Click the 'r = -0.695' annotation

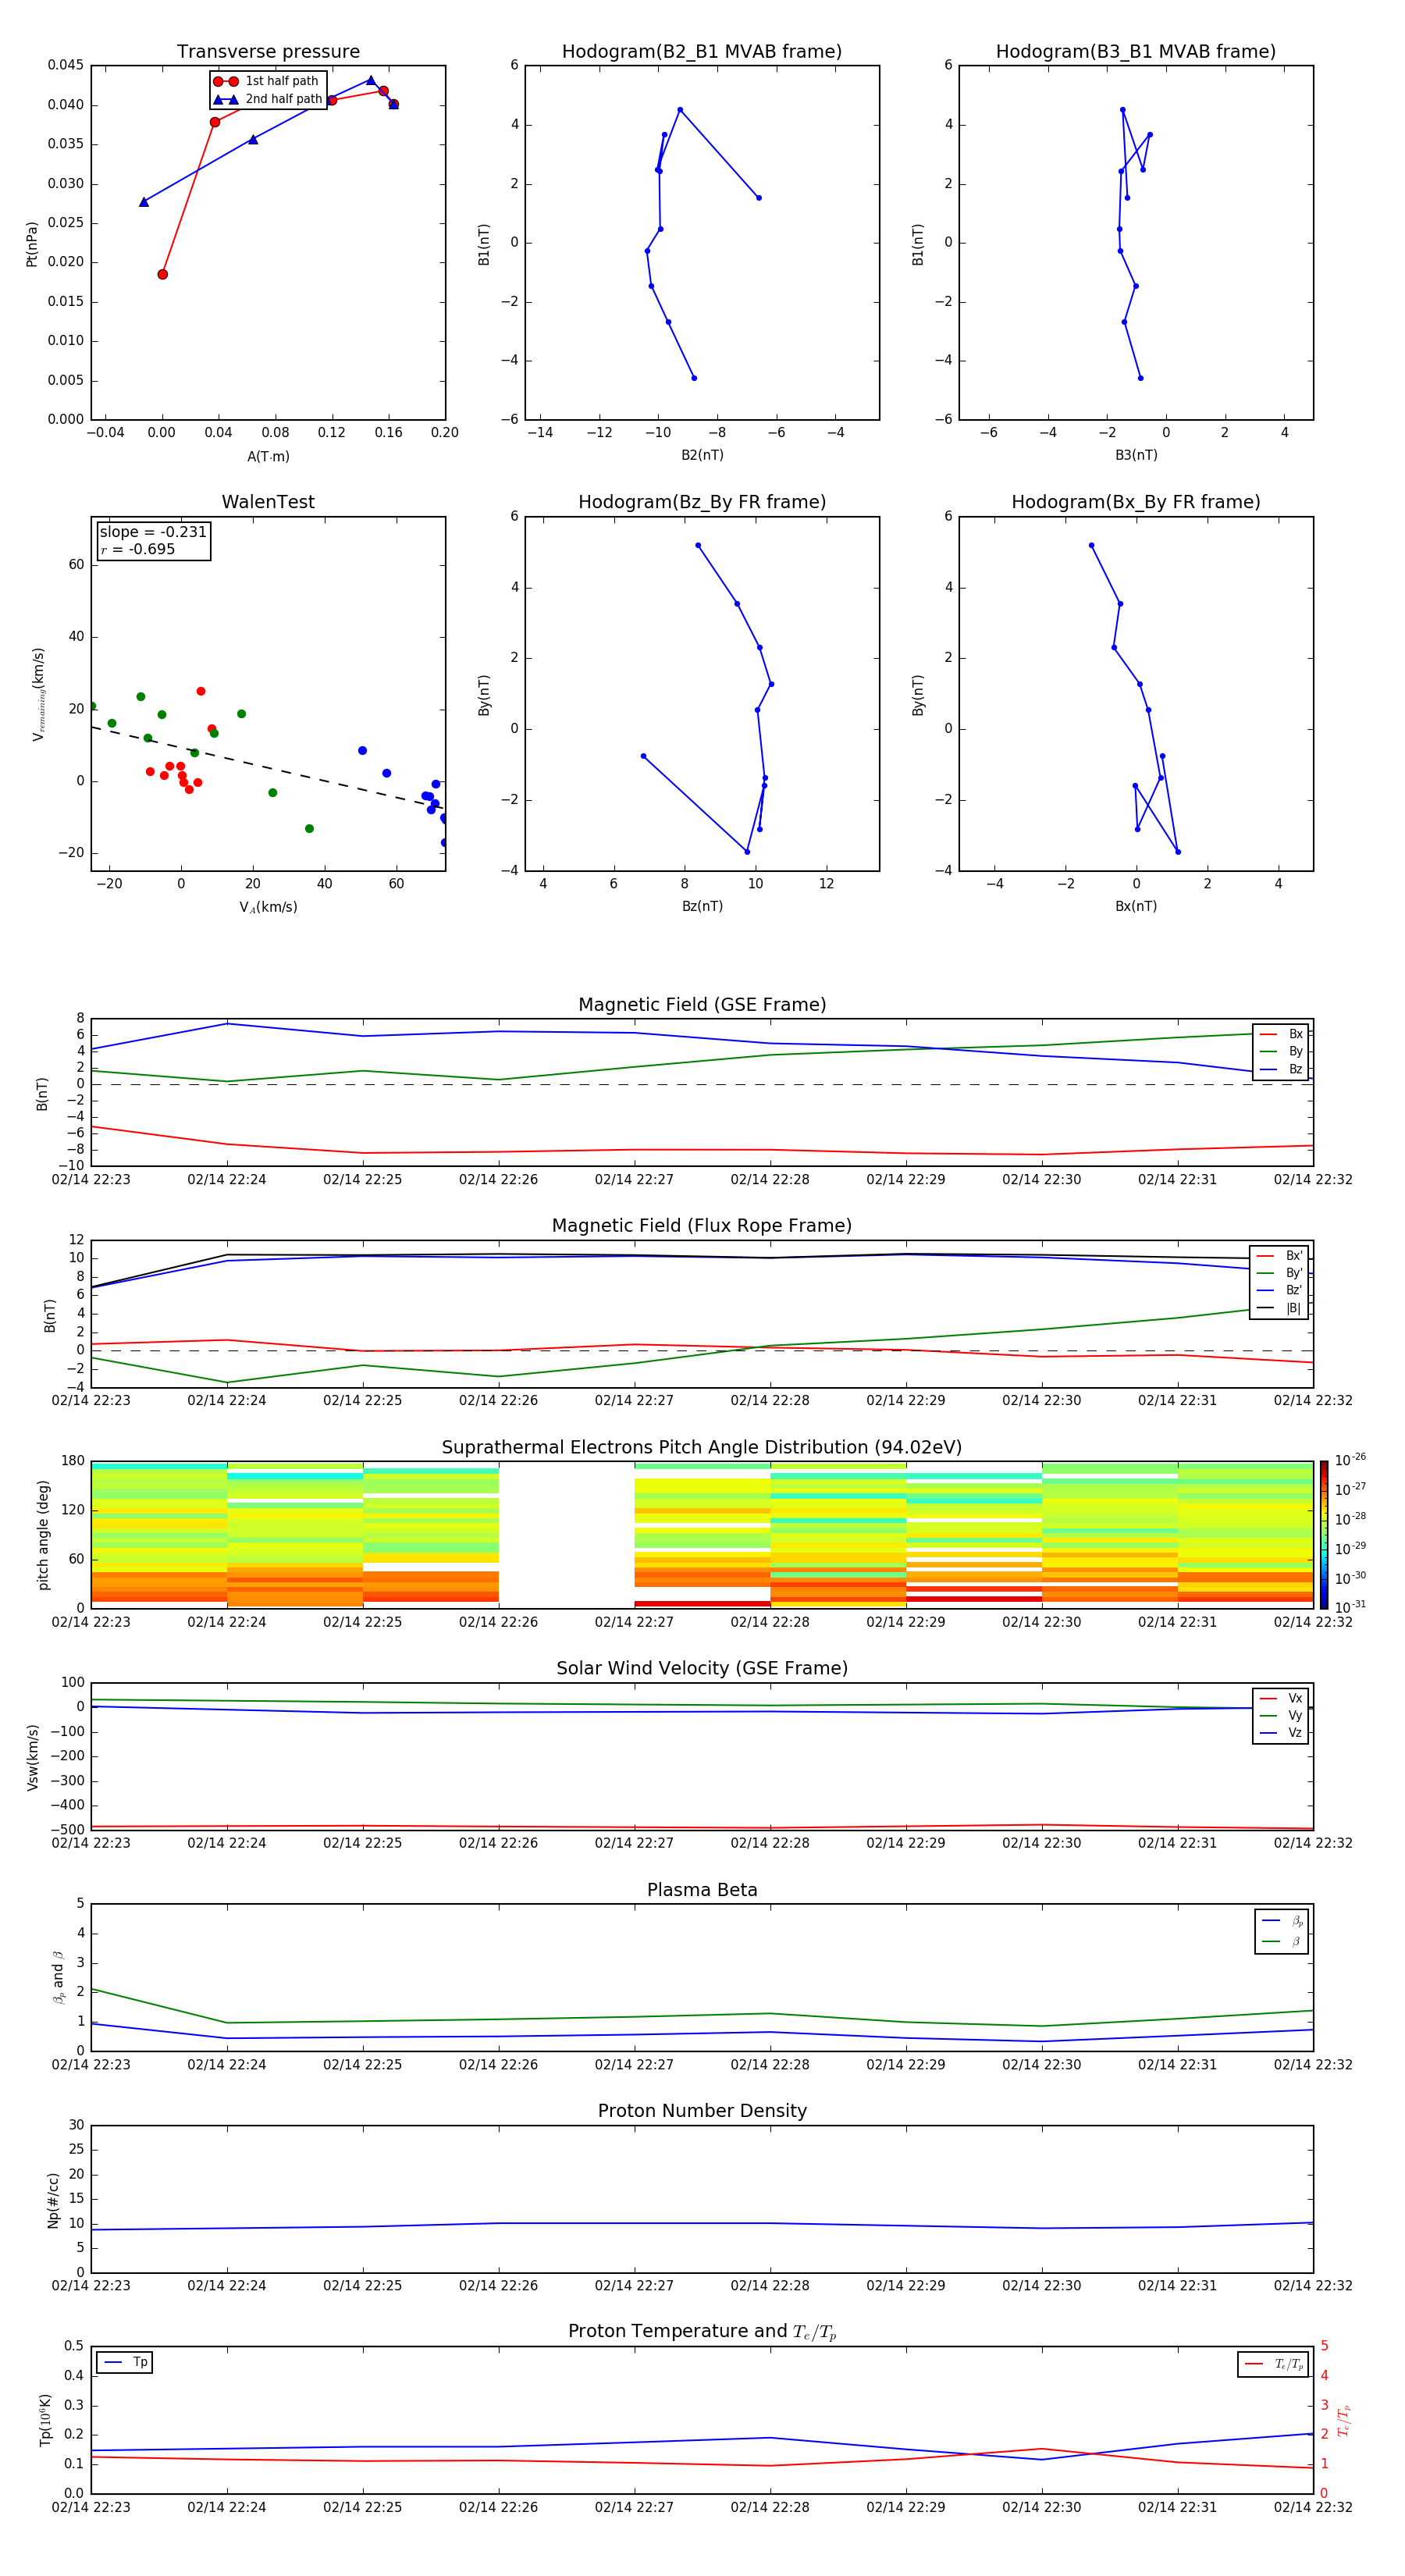[138, 549]
